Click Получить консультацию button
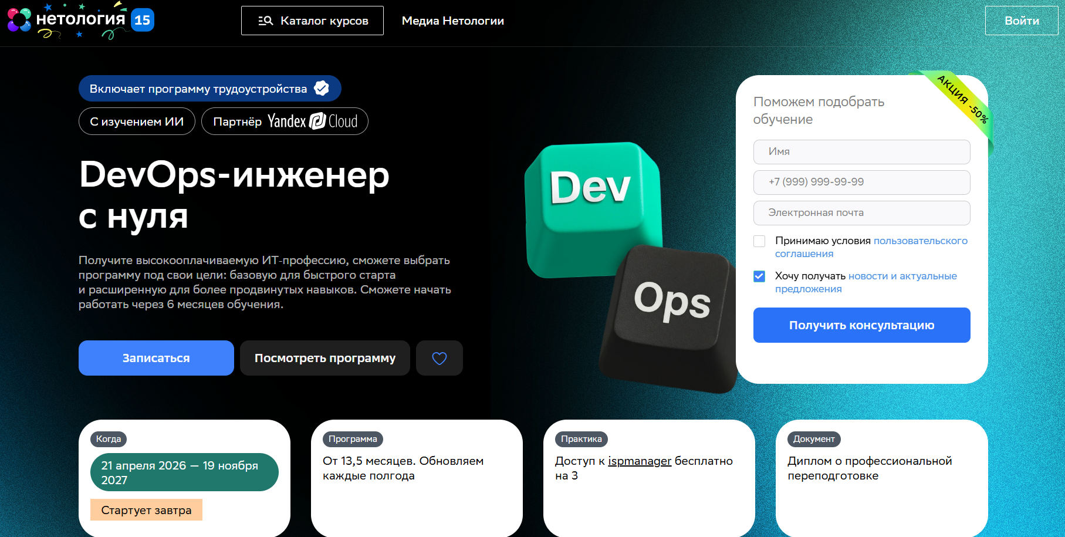Screen dimensions: 1065x537 861,325
